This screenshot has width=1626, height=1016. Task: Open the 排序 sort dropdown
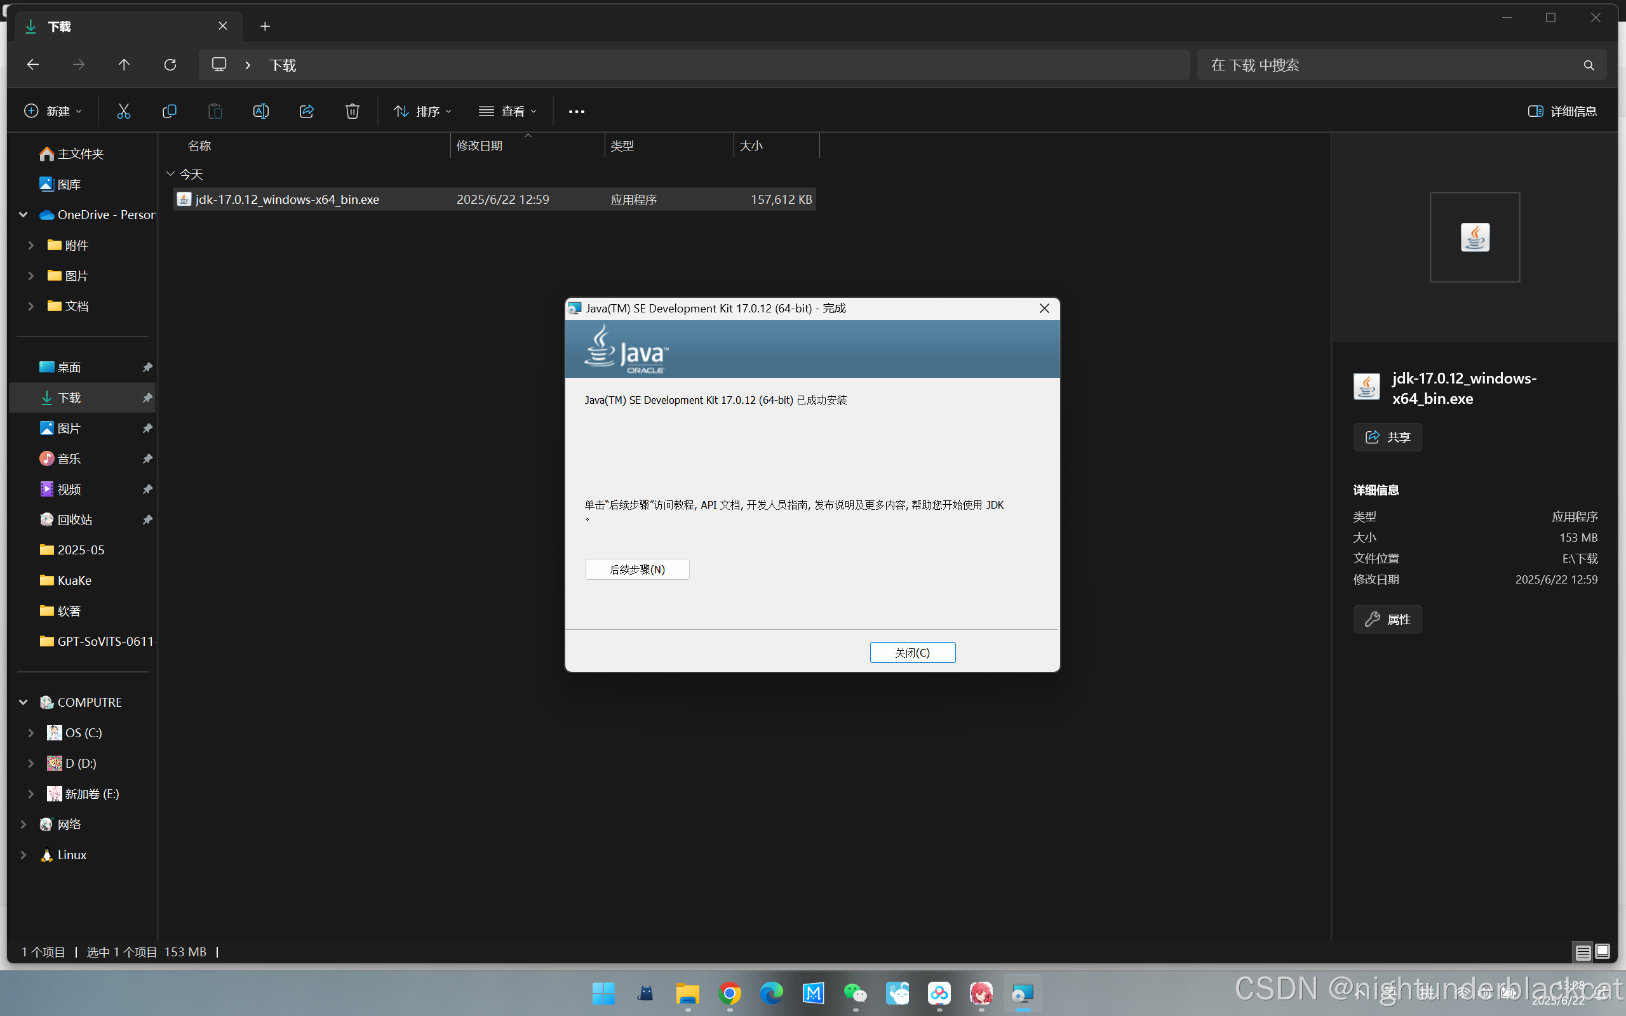(422, 111)
